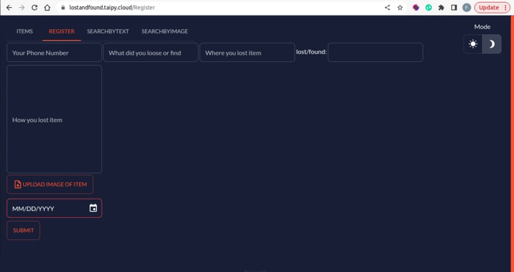Click the address bar URL

coord(112,8)
